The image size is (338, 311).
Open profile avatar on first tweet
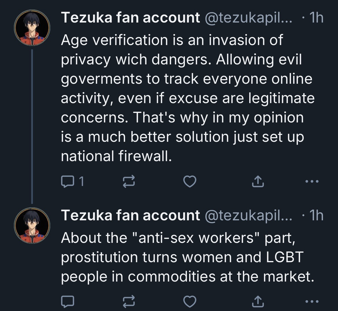[32, 28]
